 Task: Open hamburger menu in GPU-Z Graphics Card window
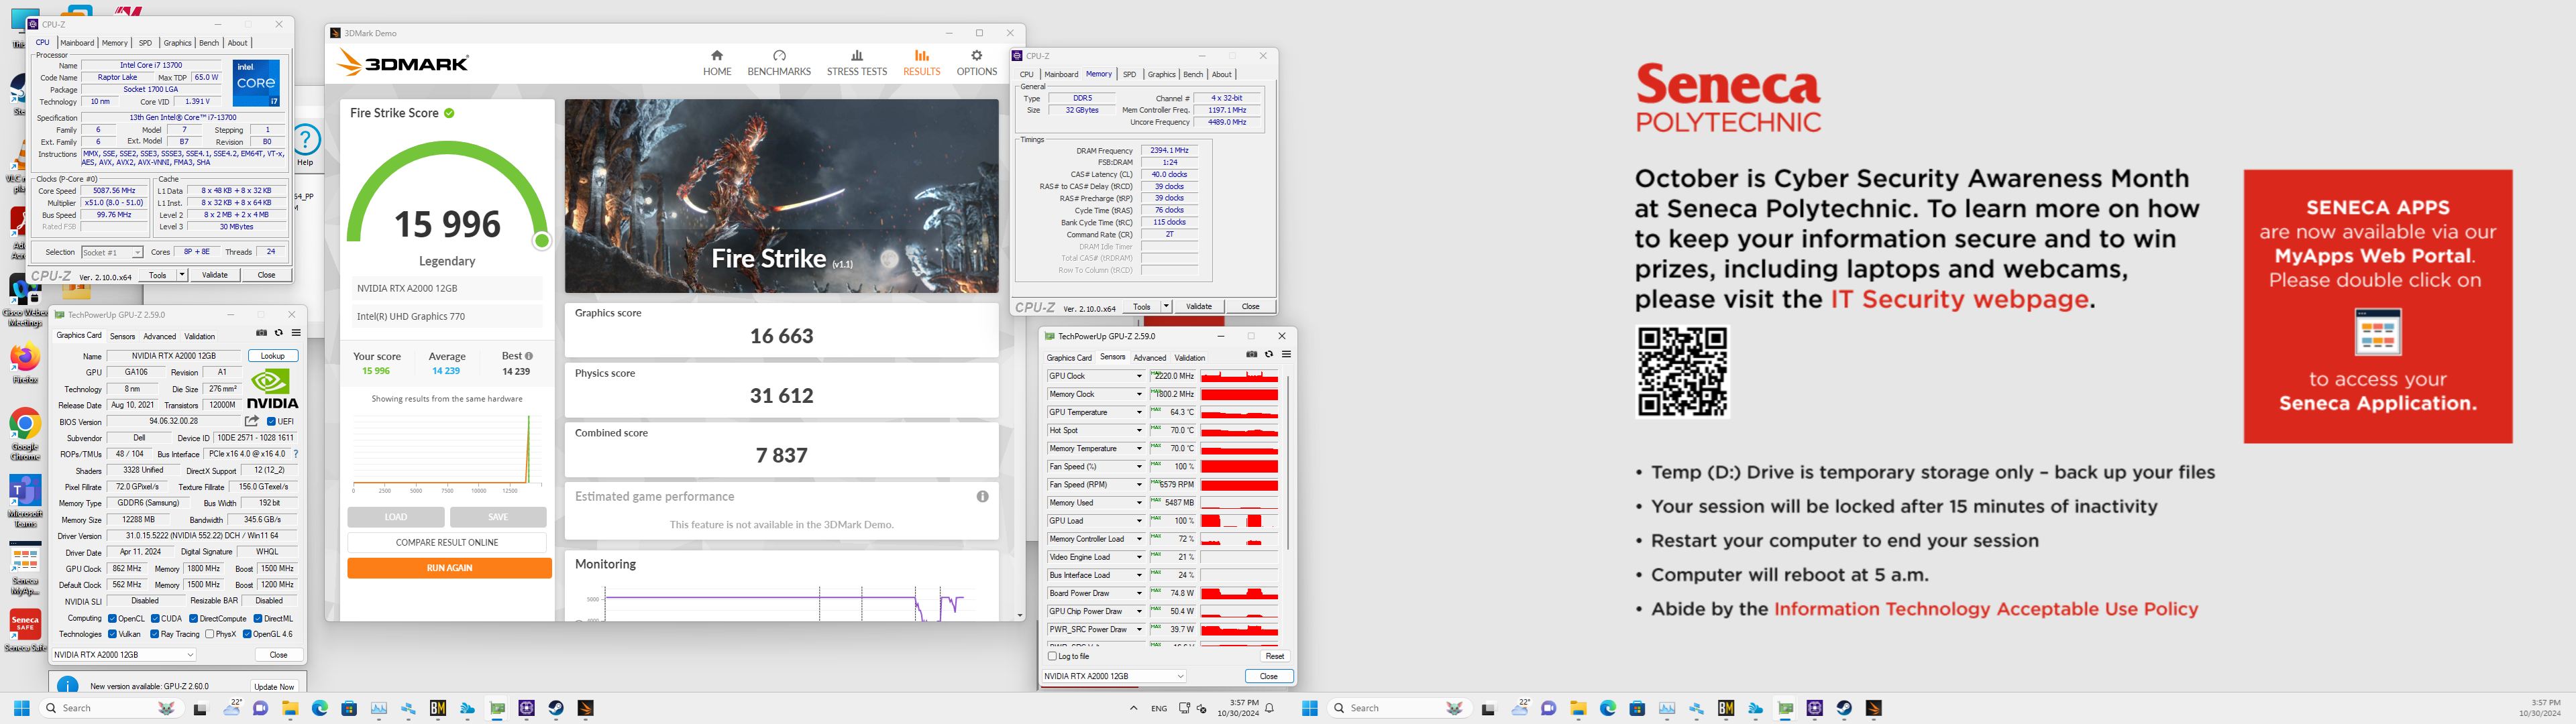296,333
